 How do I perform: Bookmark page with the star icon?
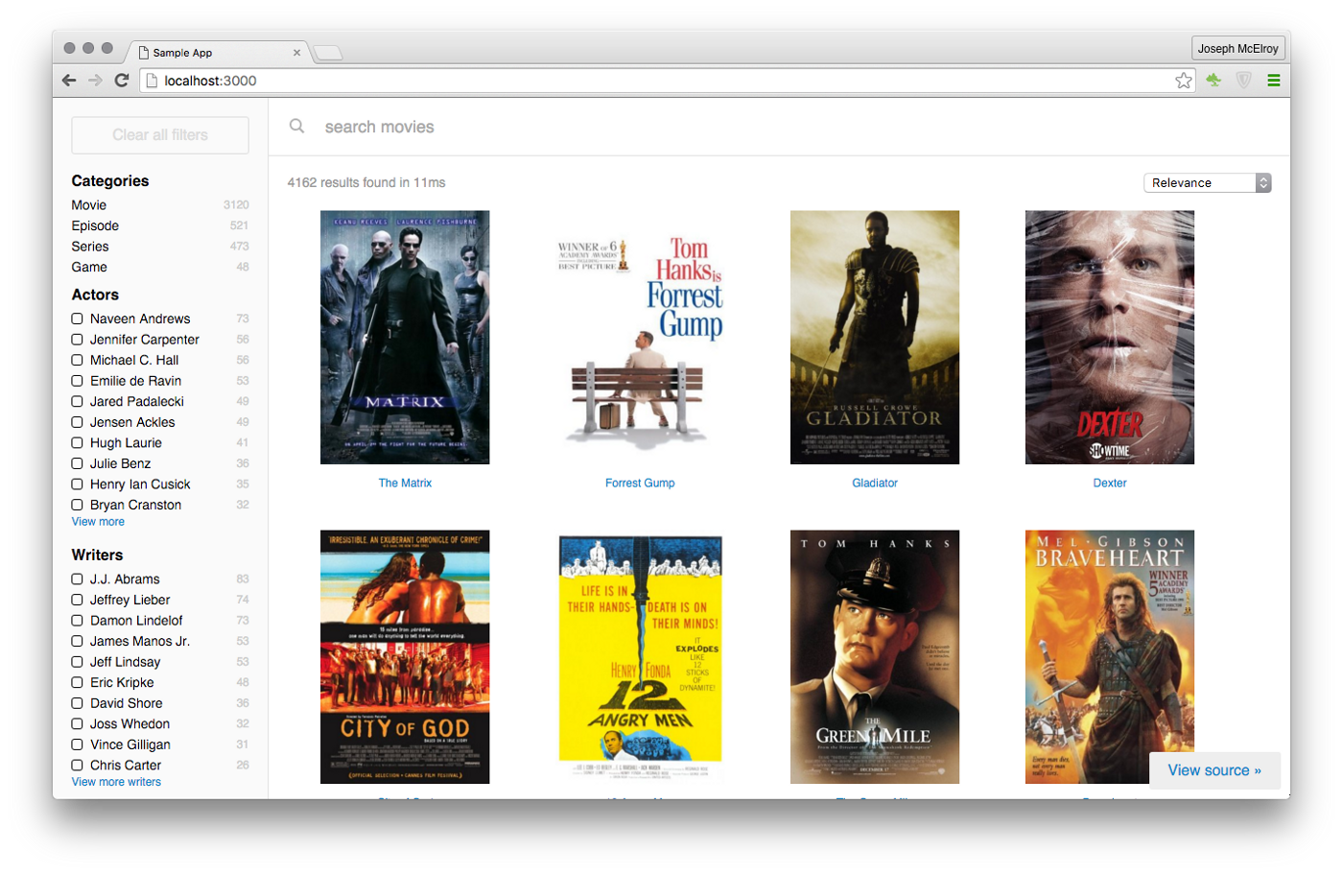click(1184, 81)
